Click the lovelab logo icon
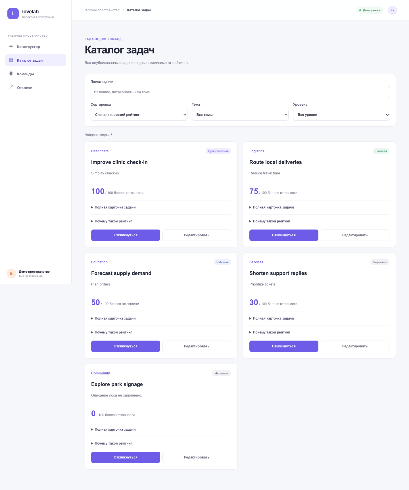The height and width of the screenshot is (490, 409). (13, 14)
